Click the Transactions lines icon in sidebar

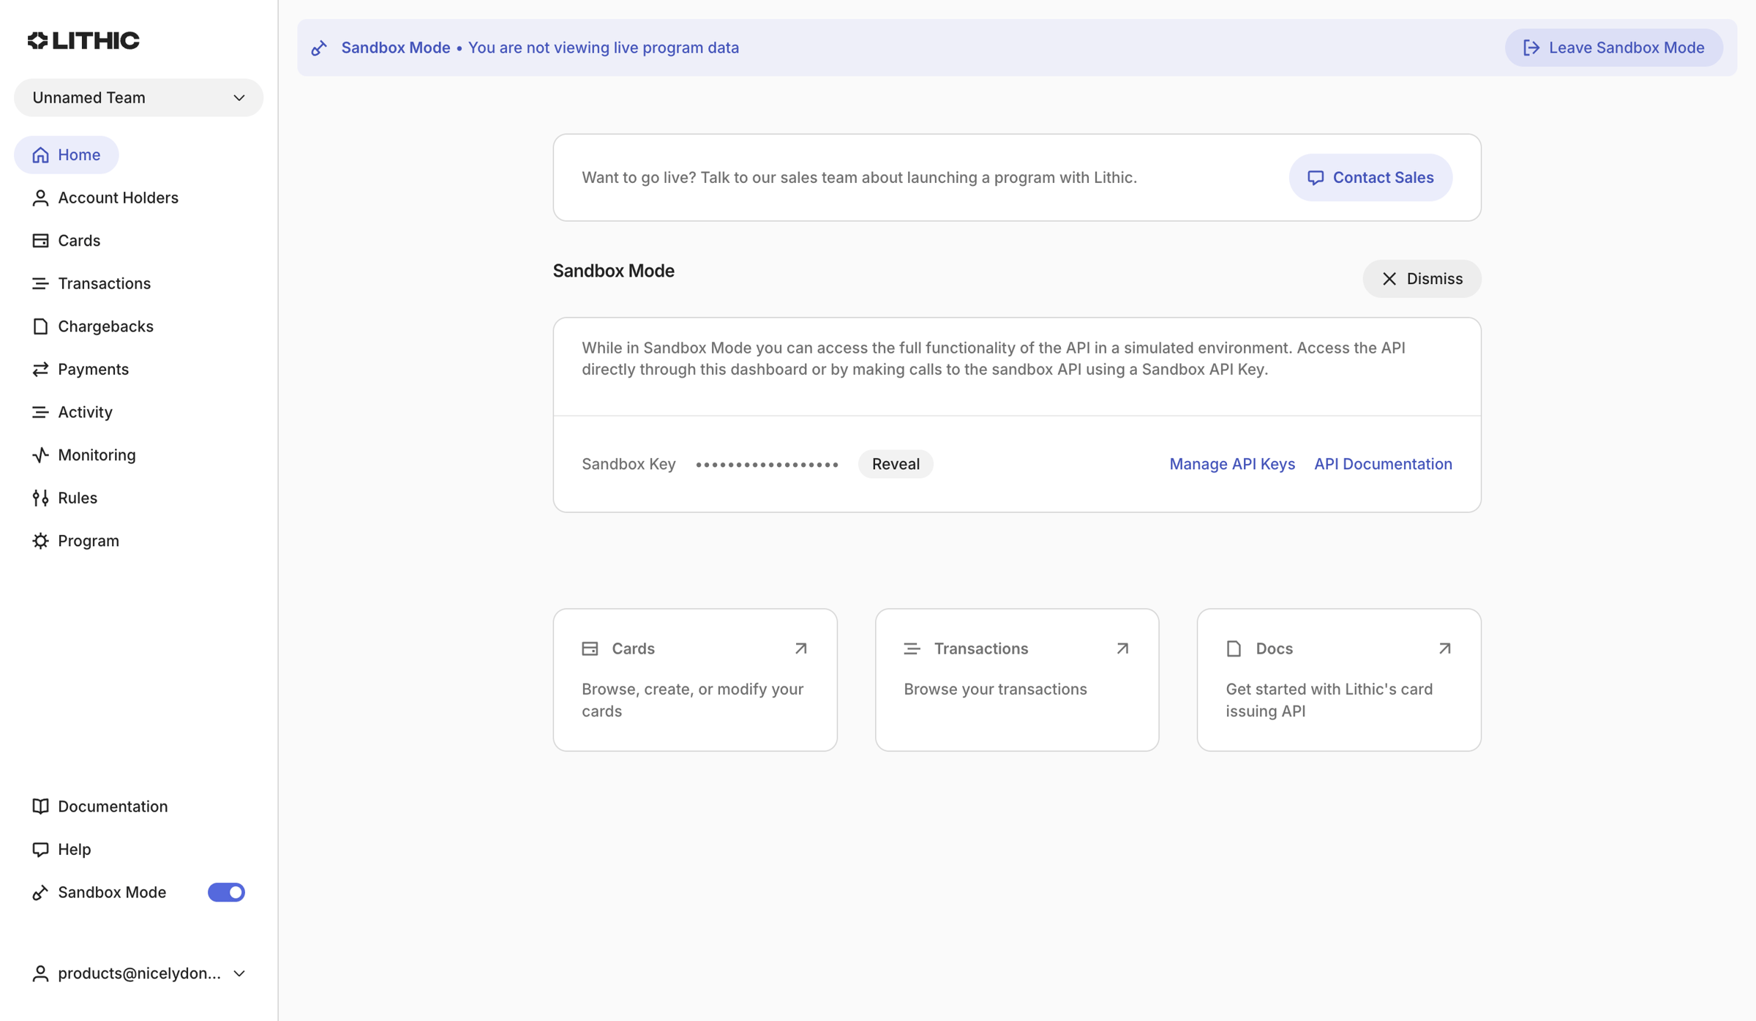pyautogui.click(x=40, y=283)
